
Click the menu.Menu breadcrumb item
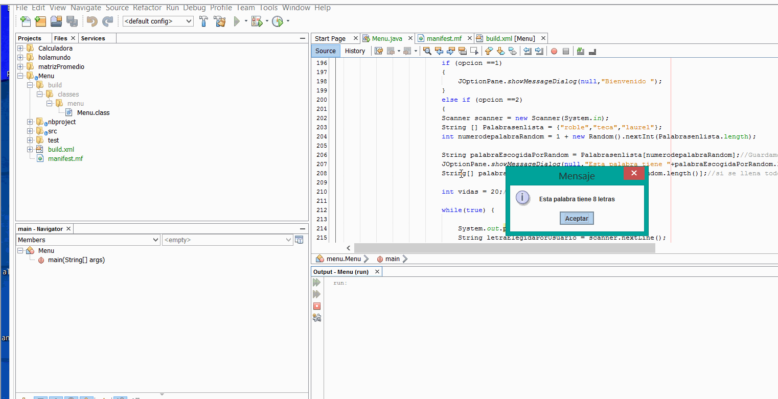(x=344, y=259)
